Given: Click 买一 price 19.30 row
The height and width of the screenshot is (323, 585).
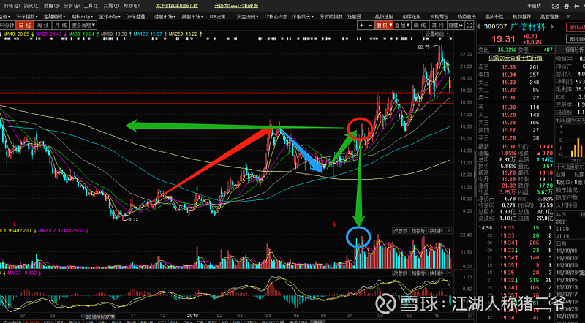Looking at the screenshot, I should click(x=515, y=107).
